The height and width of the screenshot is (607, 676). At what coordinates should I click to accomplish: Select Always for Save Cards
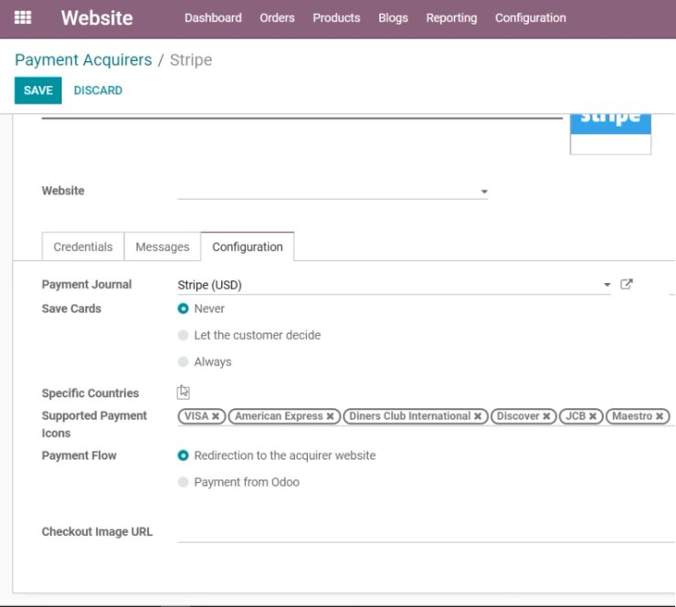[184, 361]
